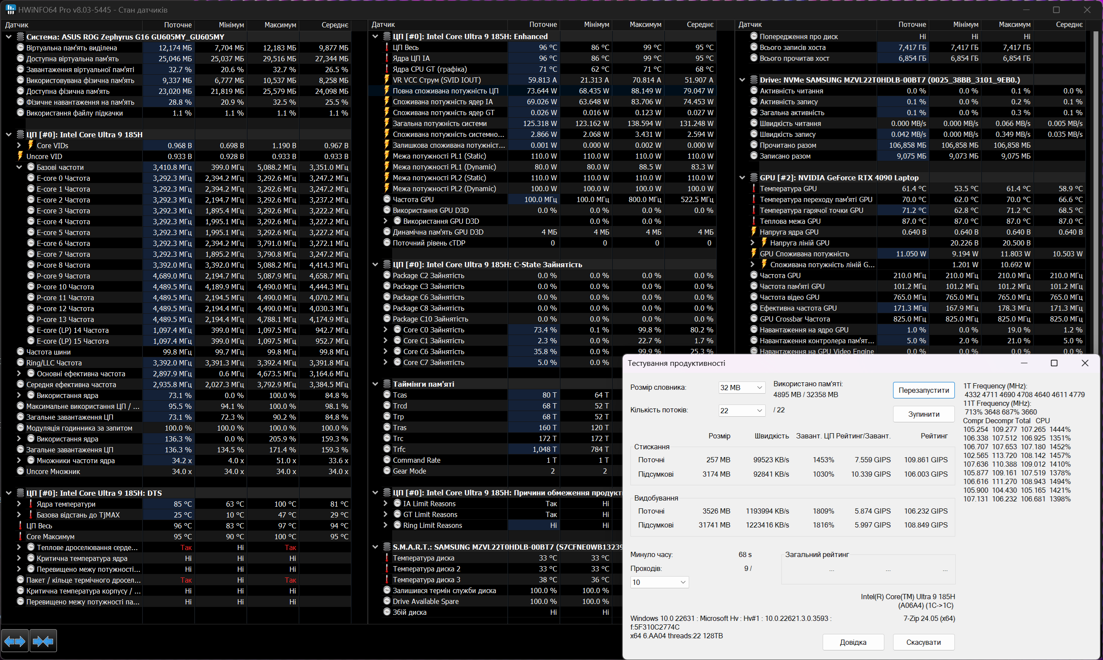Click the lightning icon next to Uncore VID
Screen dimensions: 1103x660
click(20, 156)
